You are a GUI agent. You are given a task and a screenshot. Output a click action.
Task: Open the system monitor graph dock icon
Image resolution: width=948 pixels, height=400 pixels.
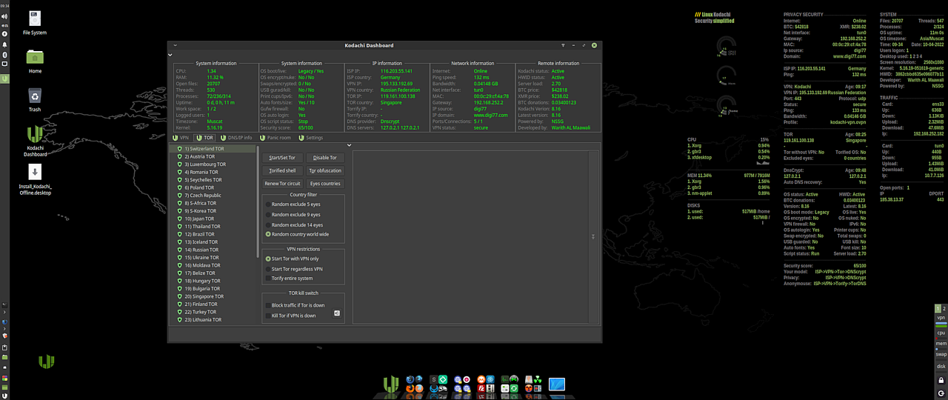(505, 379)
